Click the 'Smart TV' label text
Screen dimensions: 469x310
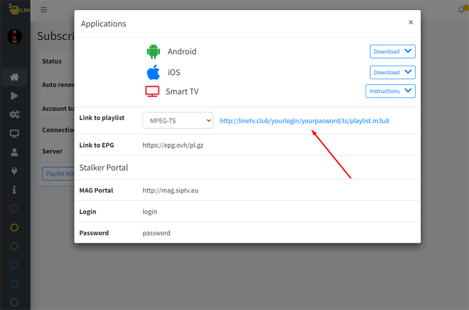click(x=182, y=91)
